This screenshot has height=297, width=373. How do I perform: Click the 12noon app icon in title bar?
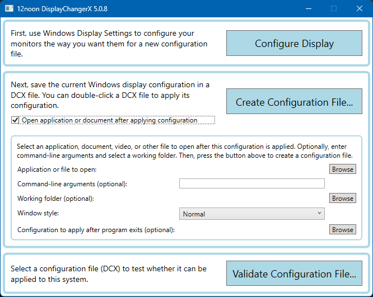point(10,8)
